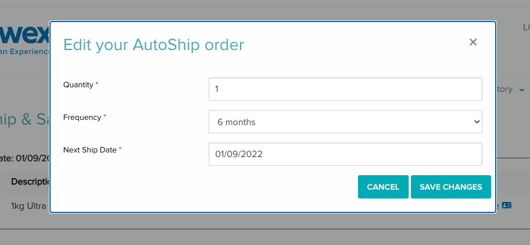Open the Frequency dropdown chevron
The height and width of the screenshot is (245, 530).
[x=477, y=122]
